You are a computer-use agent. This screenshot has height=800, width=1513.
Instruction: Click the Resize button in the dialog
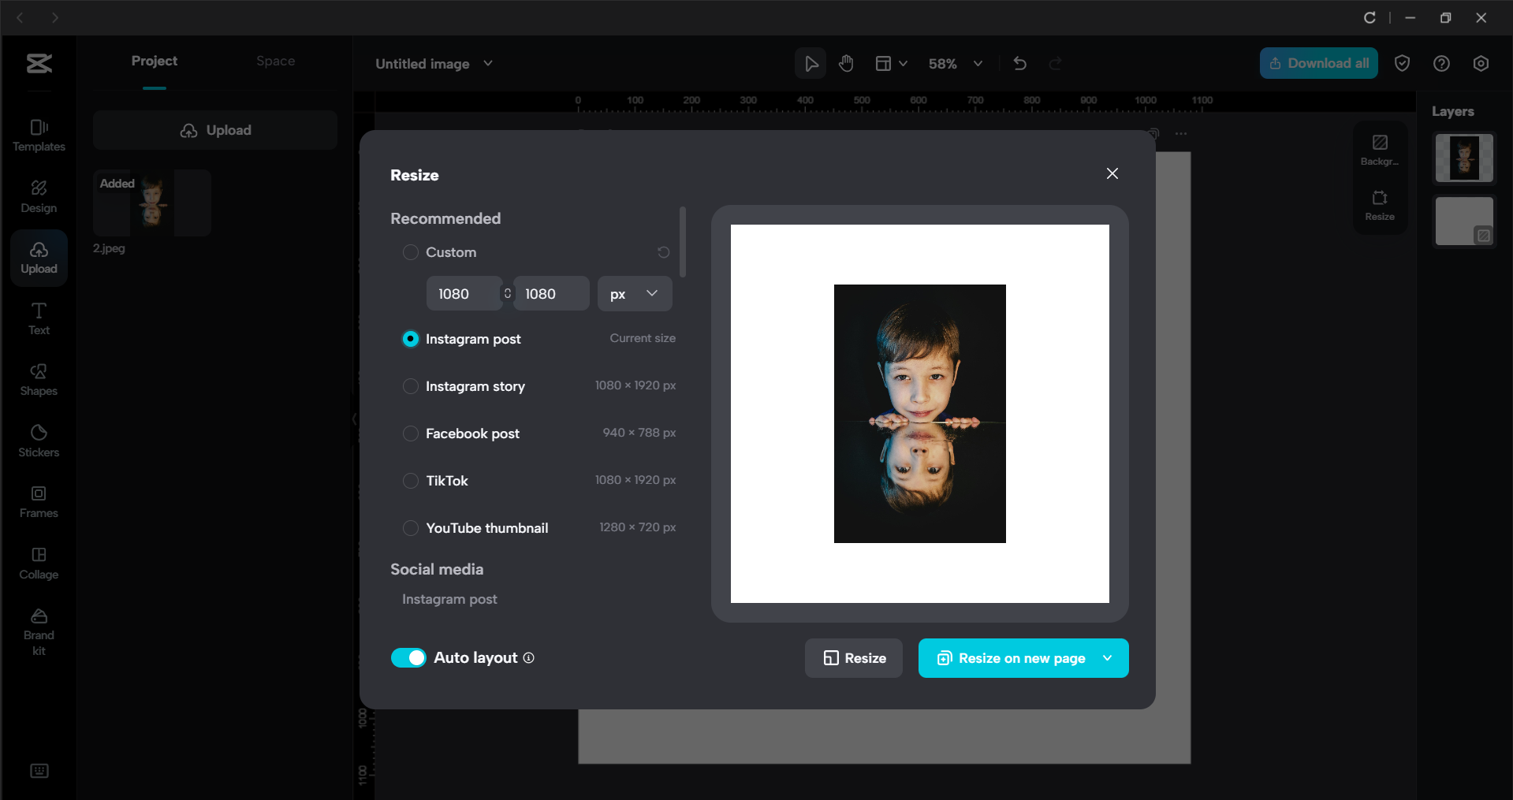[853, 658]
